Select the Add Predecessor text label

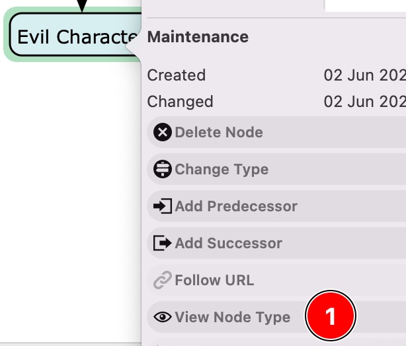(x=236, y=207)
